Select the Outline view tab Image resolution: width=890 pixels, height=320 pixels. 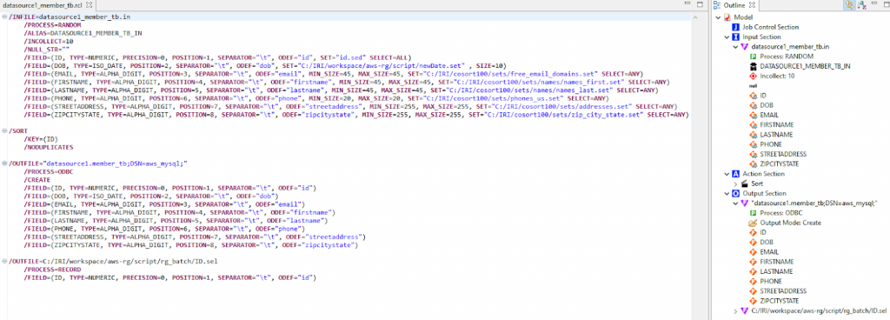(734, 4)
